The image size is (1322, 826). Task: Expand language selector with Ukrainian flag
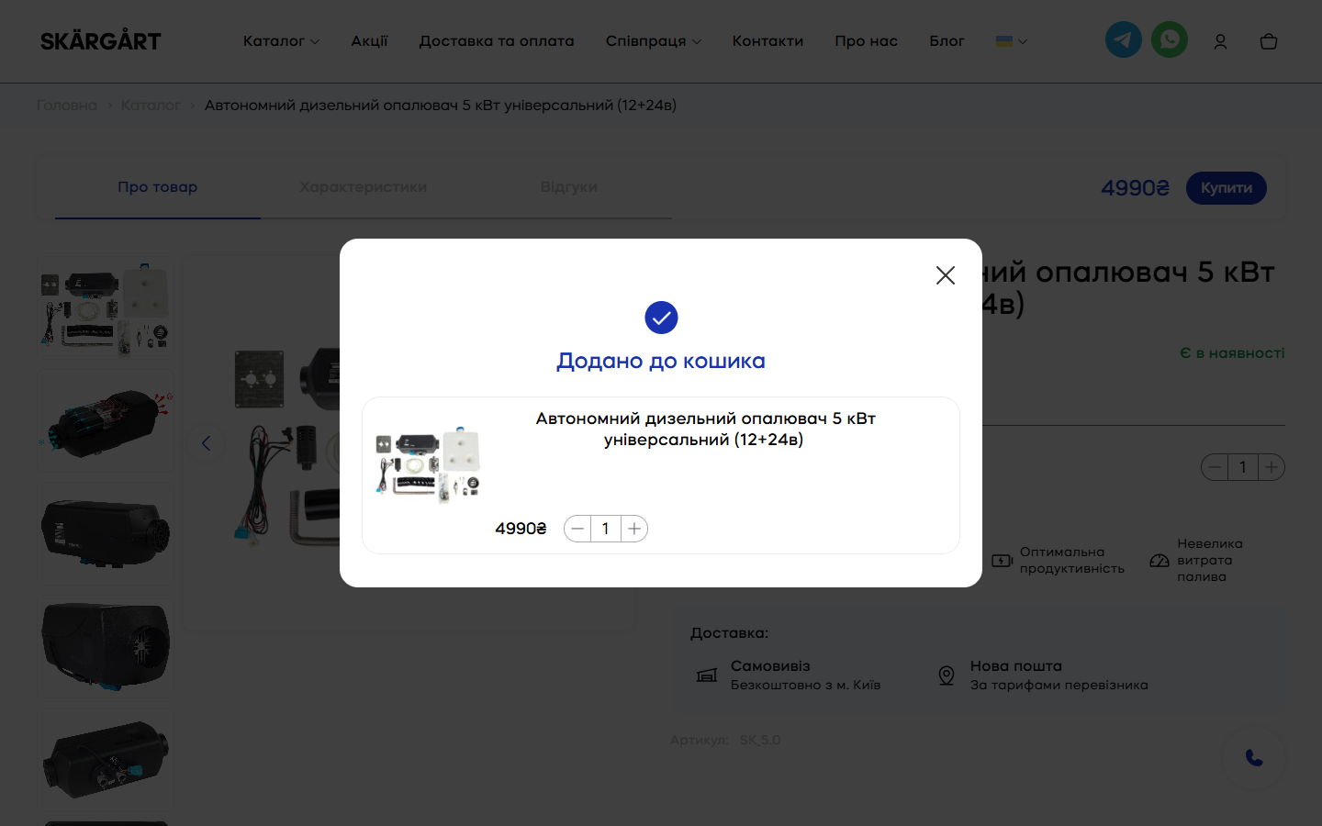[x=1011, y=41]
